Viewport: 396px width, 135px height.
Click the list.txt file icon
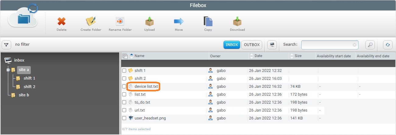(131, 94)
